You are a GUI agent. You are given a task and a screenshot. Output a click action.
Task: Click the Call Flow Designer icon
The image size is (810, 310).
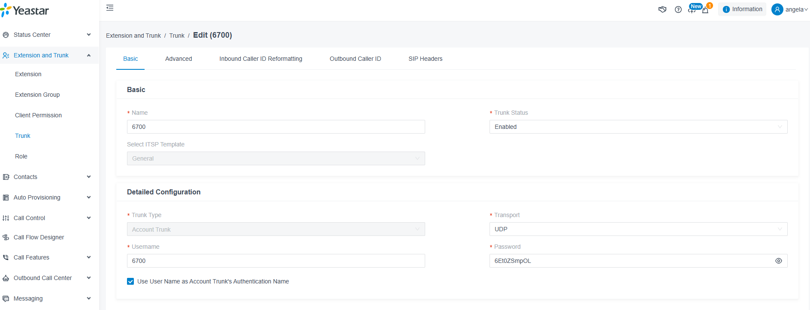click(x=6, y=237)
